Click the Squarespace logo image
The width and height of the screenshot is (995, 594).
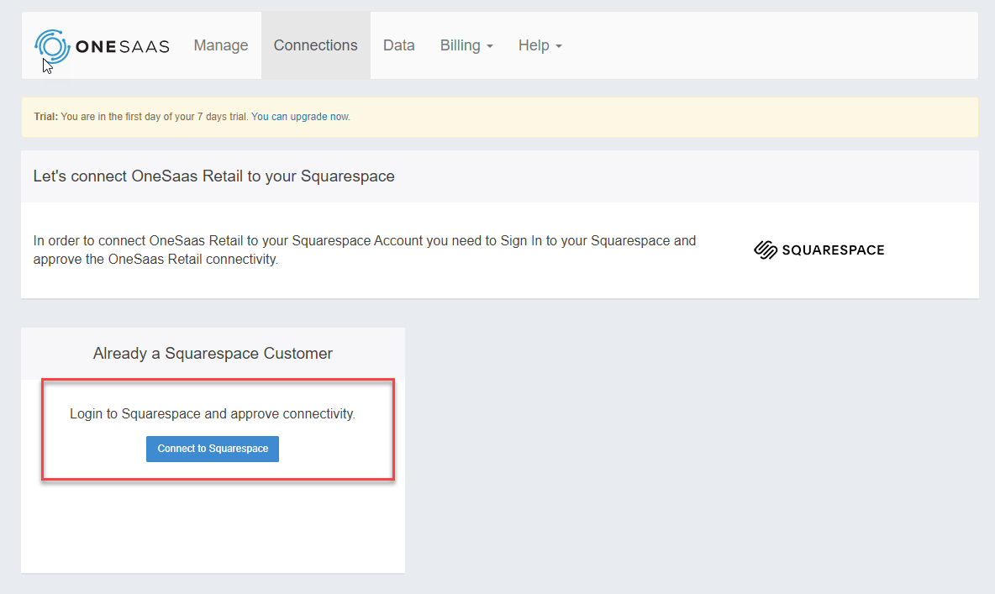click(x=819, y=250)
